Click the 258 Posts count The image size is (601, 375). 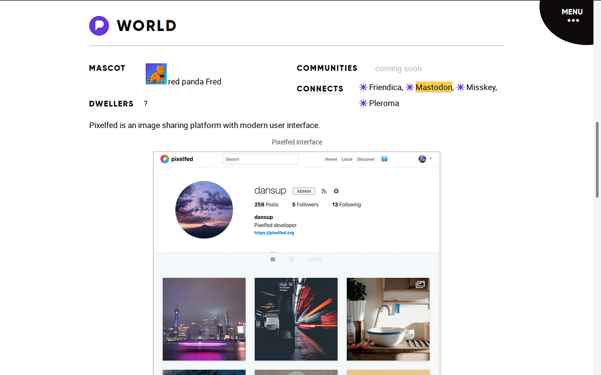(x=266, y=204)
